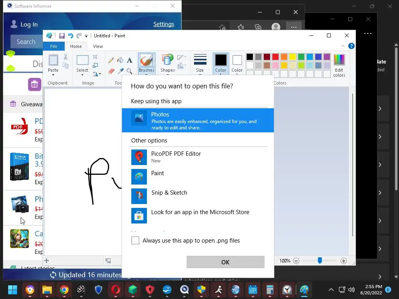Screen dimensions: 399x299
Task: Select Color 2 white swatch button
Action: pyautogui.click(x=237, y=63)
